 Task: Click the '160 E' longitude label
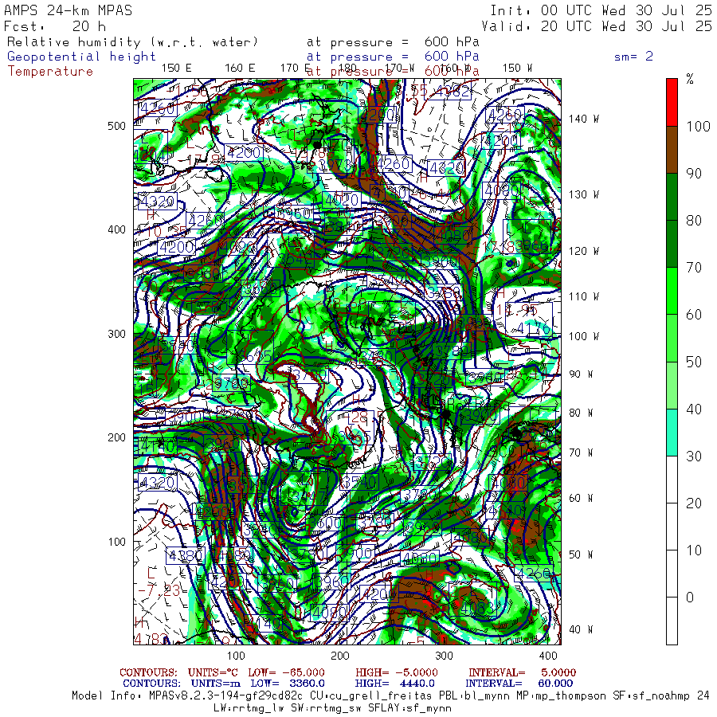tap(240, 69)
